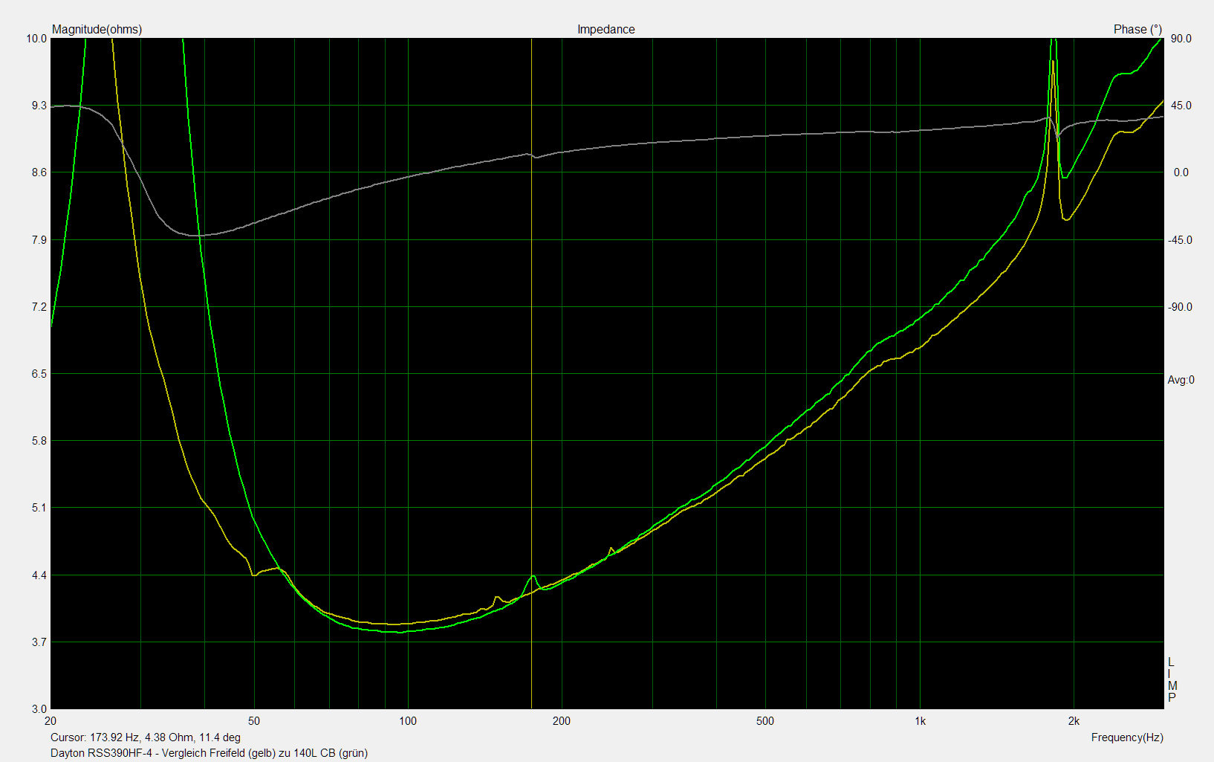1214x762 pixels.
Task: Click the 3.0 magnitude tick label
Action: pos(39,709)
